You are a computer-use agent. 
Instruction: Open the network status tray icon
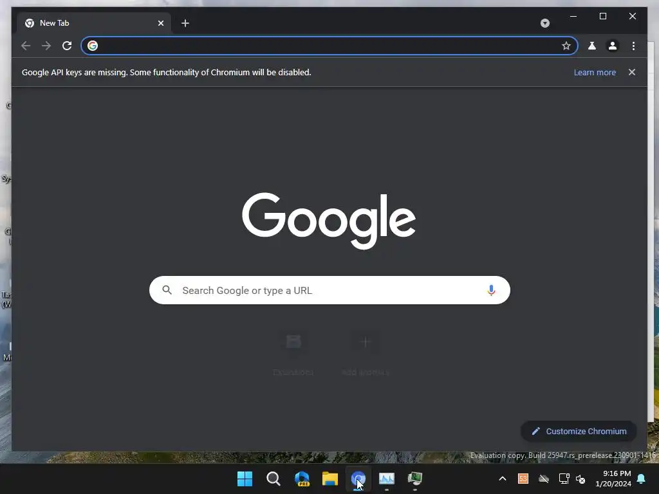tap(564, 479)
